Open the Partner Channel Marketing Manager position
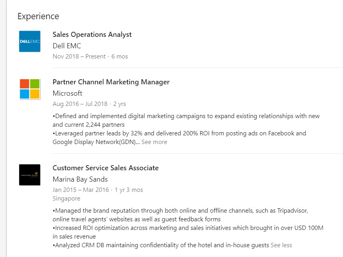 point(111,82)
